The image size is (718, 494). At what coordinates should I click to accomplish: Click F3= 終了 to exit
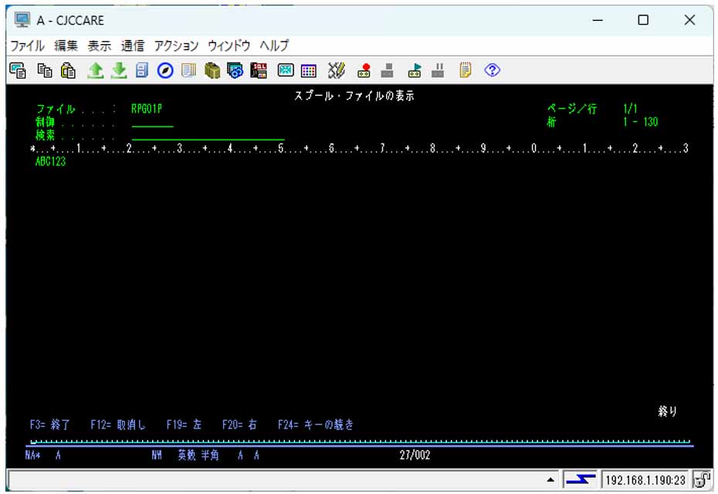click(50, 425)
